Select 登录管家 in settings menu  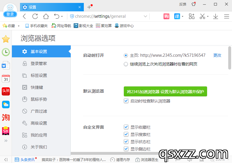[41, 63]
